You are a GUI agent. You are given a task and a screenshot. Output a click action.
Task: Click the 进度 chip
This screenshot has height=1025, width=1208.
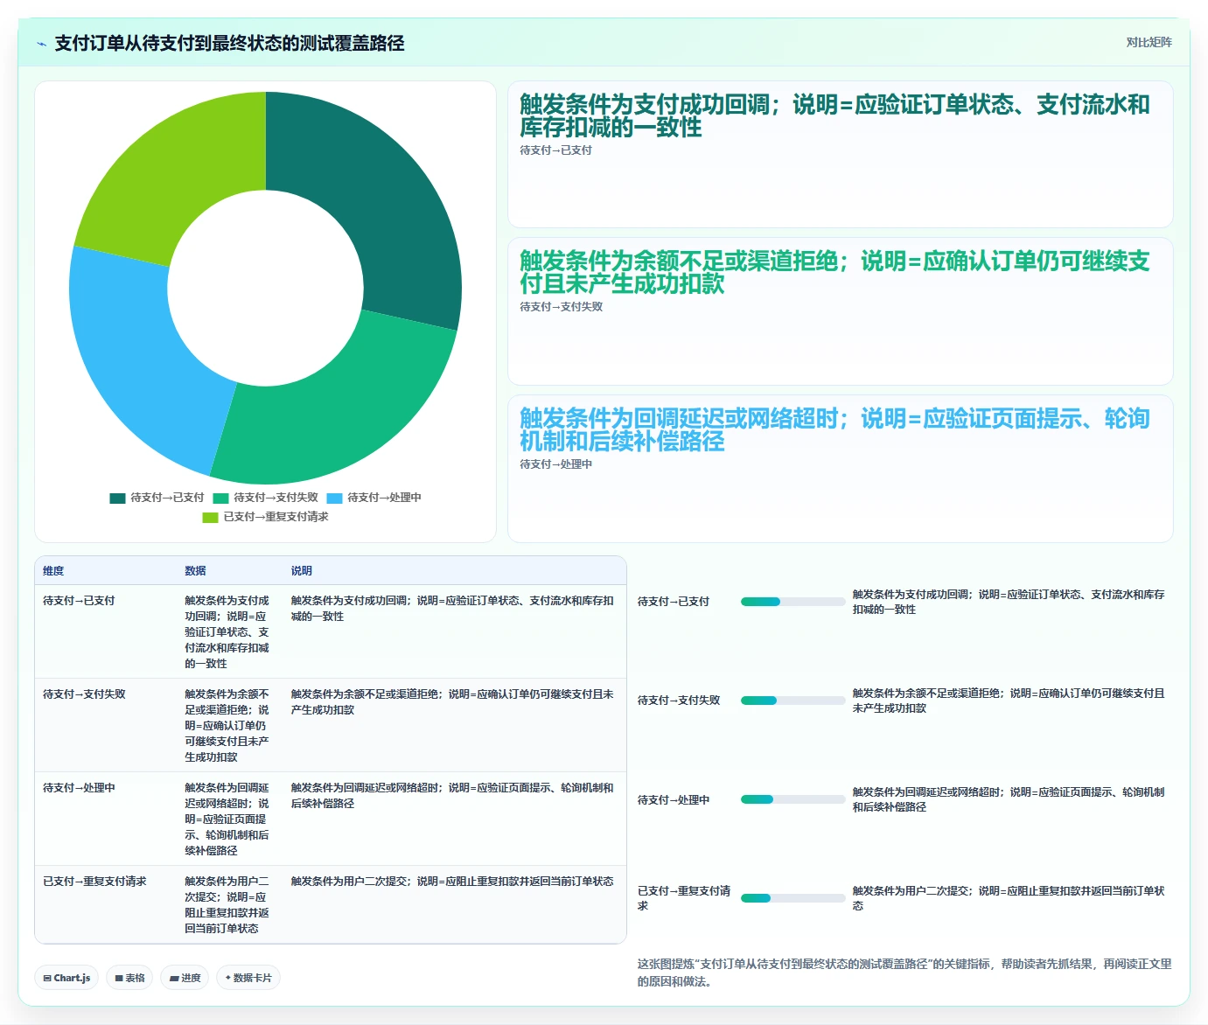click(x=185, y=978)
